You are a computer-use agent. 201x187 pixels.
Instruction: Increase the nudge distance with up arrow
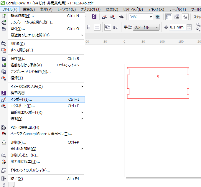(189, 26)
